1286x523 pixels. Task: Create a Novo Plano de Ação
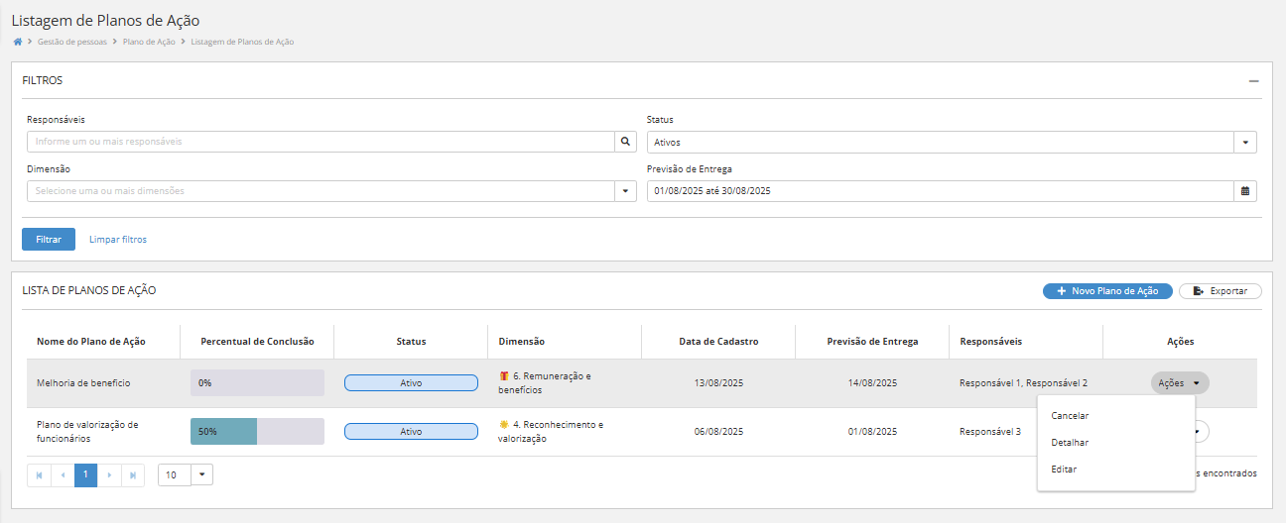[1107, 291]
